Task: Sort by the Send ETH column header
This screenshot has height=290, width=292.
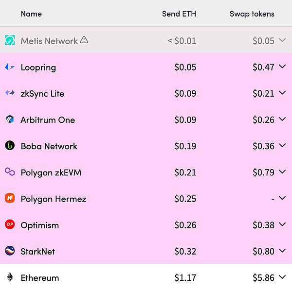Action: tap(179, 14)
